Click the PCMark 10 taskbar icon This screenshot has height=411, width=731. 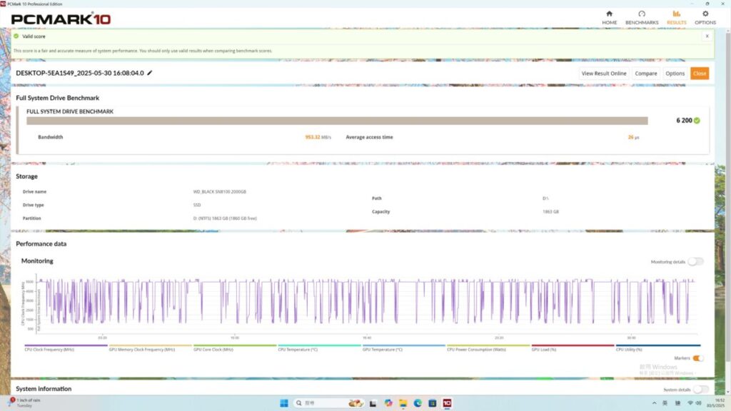pos(447,403)
